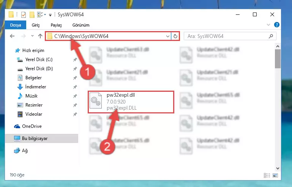Open the Customize Quick Access Toolbar dropdown
292x187 pixels.
[50, 15]
